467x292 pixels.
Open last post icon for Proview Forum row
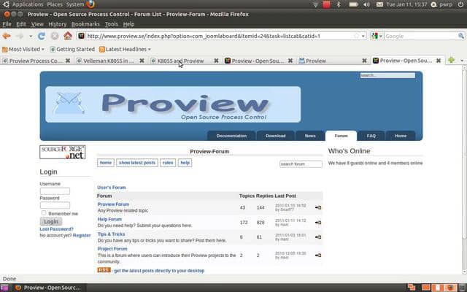tap(318, 207)
